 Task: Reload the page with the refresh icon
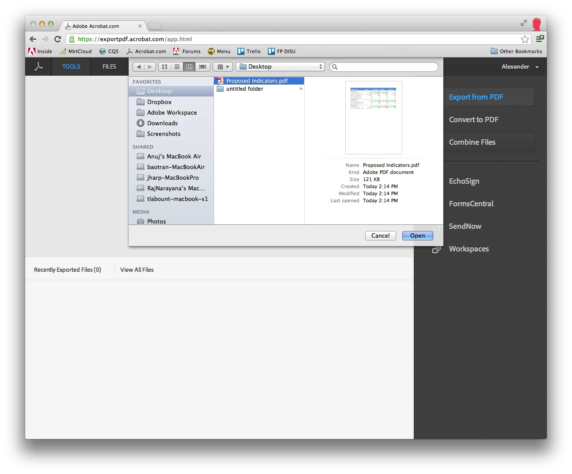pyautogui.click(x=57, y=39)
